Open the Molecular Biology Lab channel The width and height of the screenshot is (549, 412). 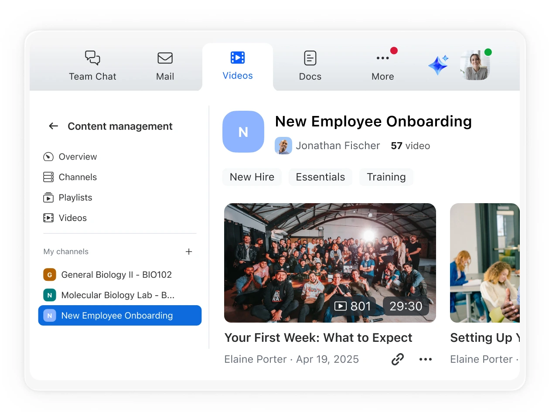(x=117, y=295)
